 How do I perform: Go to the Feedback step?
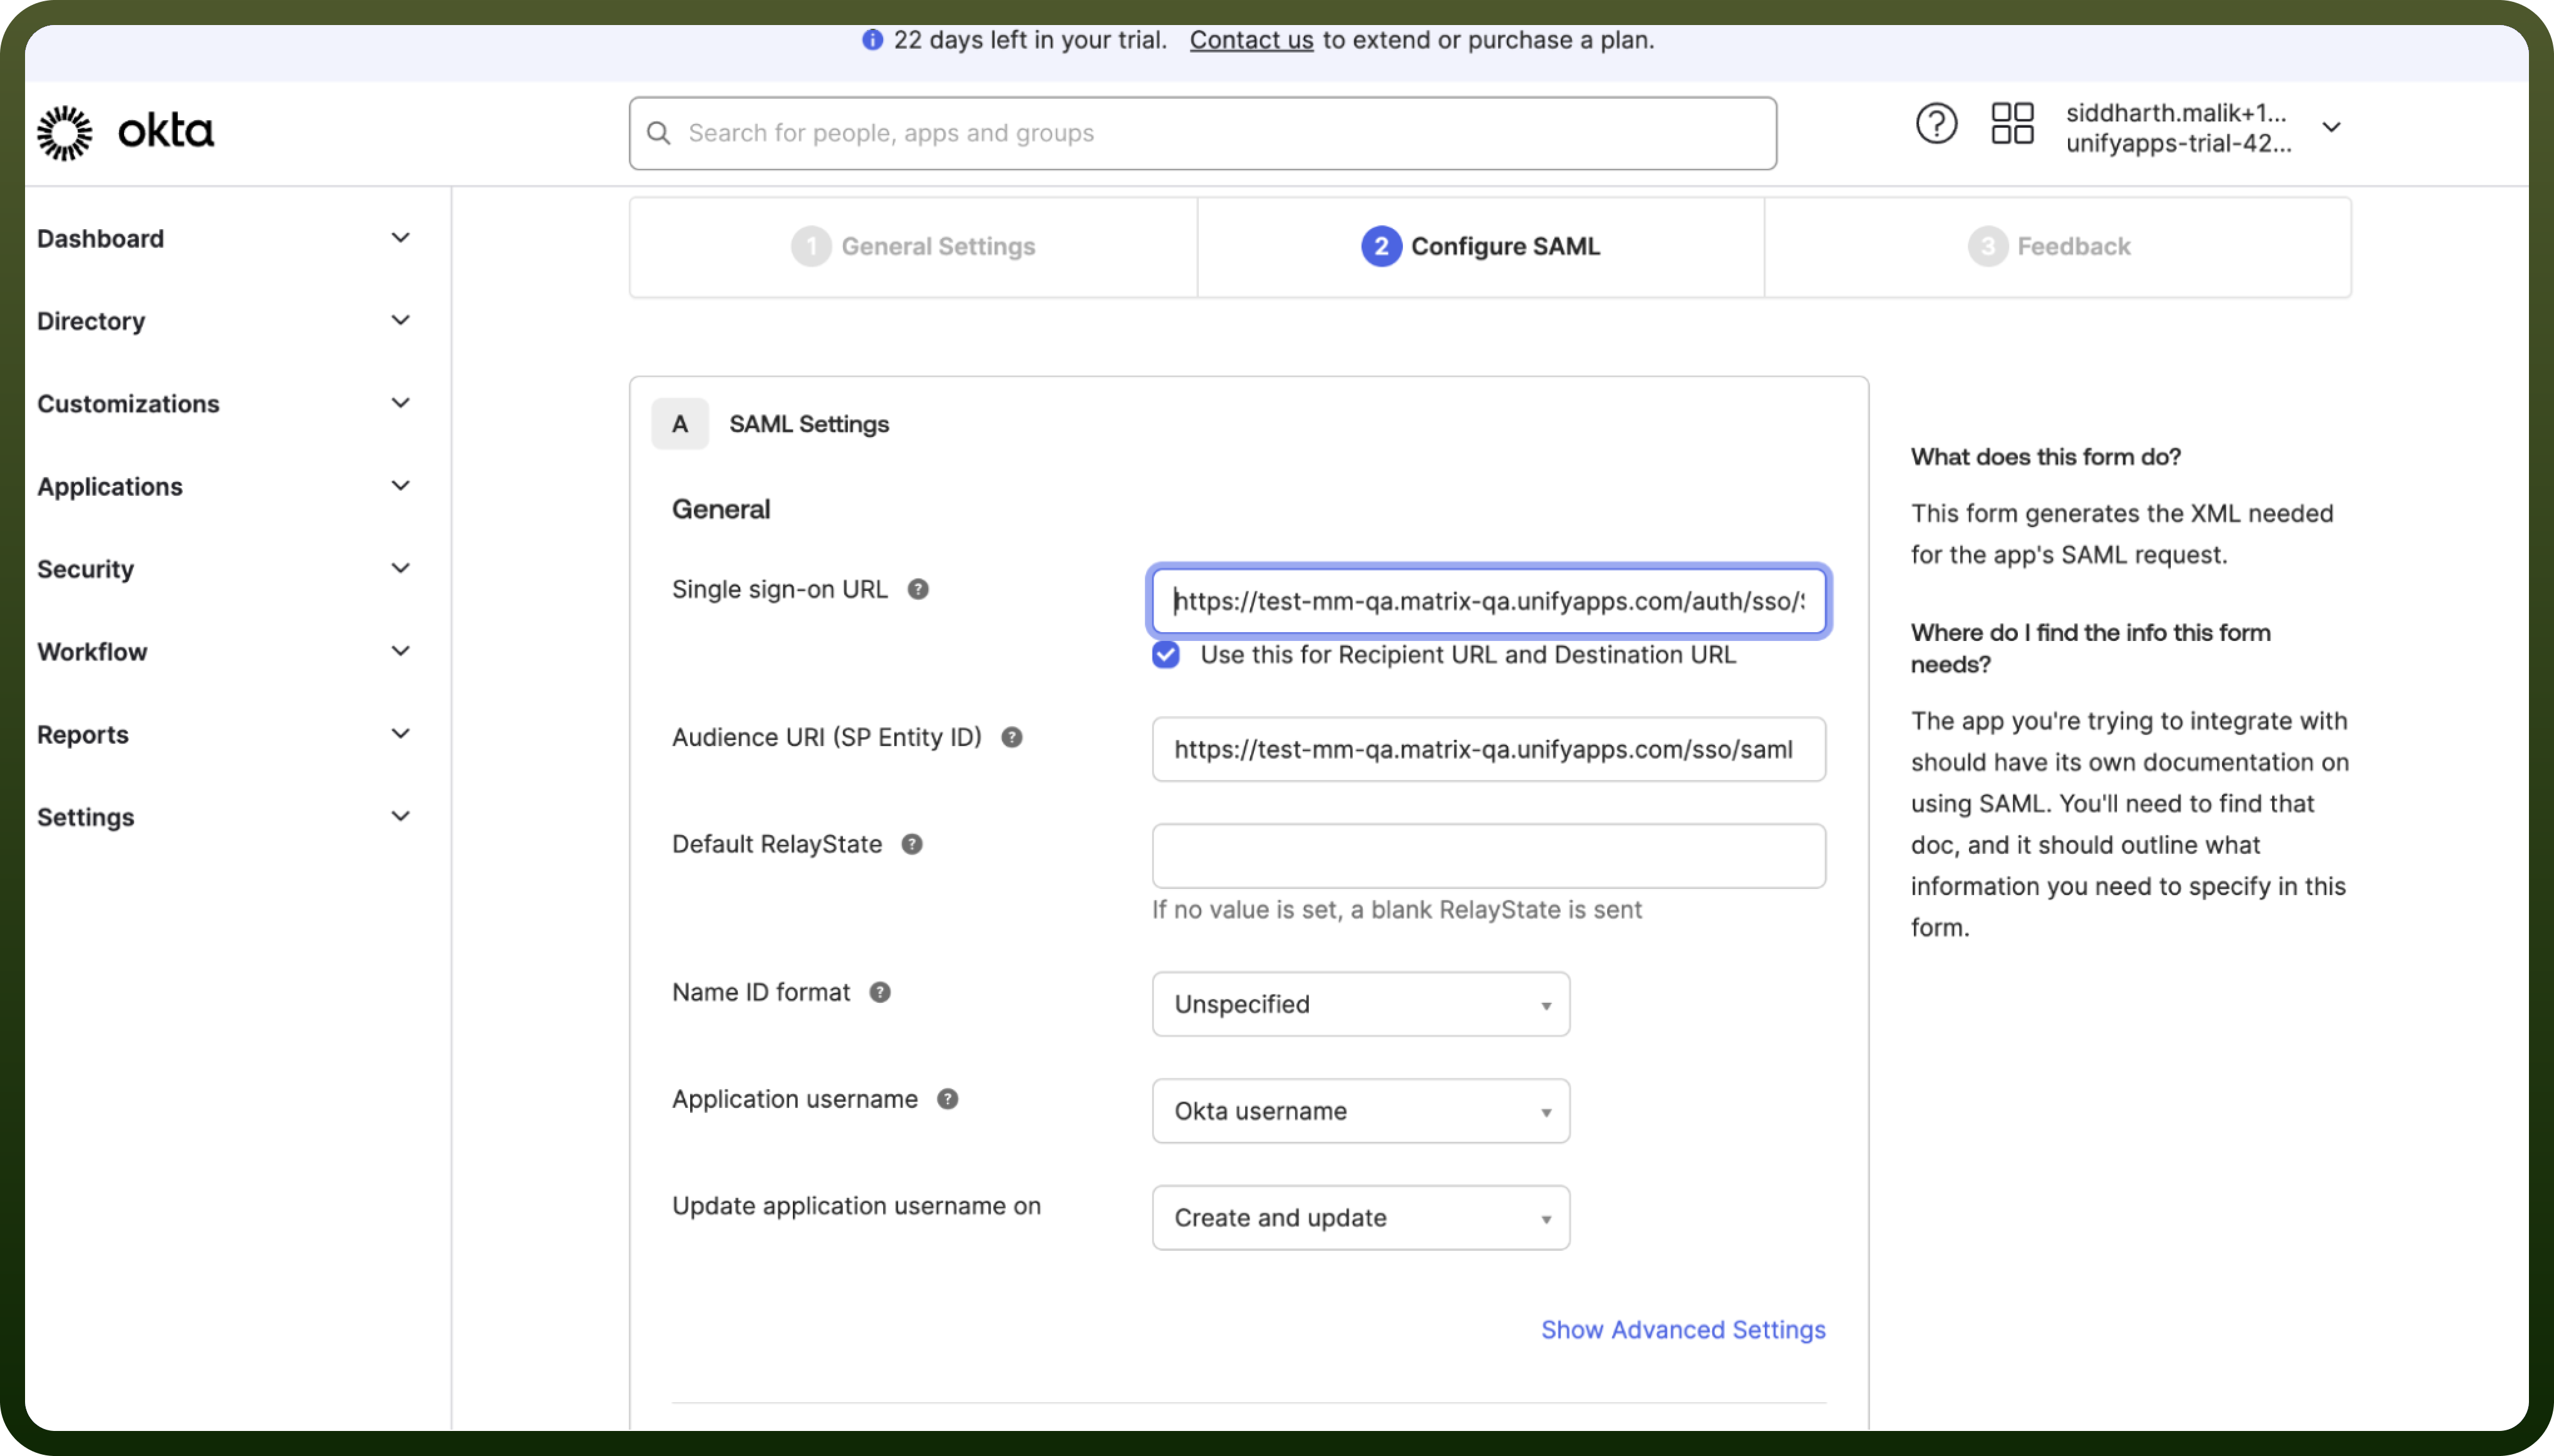[x=2059, y=247]
